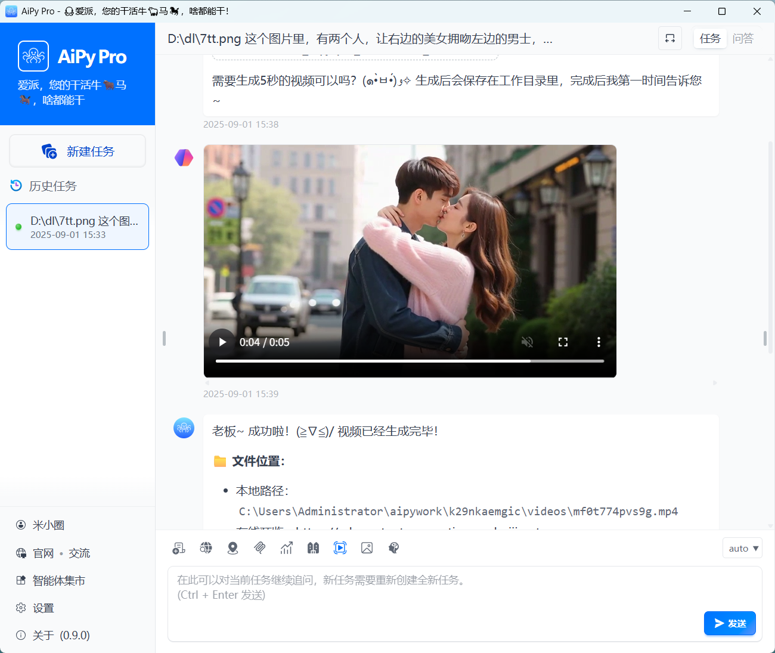Click the paperclip attachment icon
Image resolution: width=775 pixels, height=653 pixels.
tap(260, 548)
